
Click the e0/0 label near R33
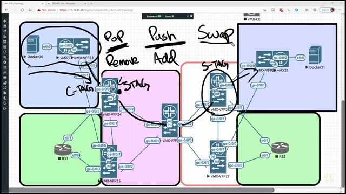click(x=75, y=155)
